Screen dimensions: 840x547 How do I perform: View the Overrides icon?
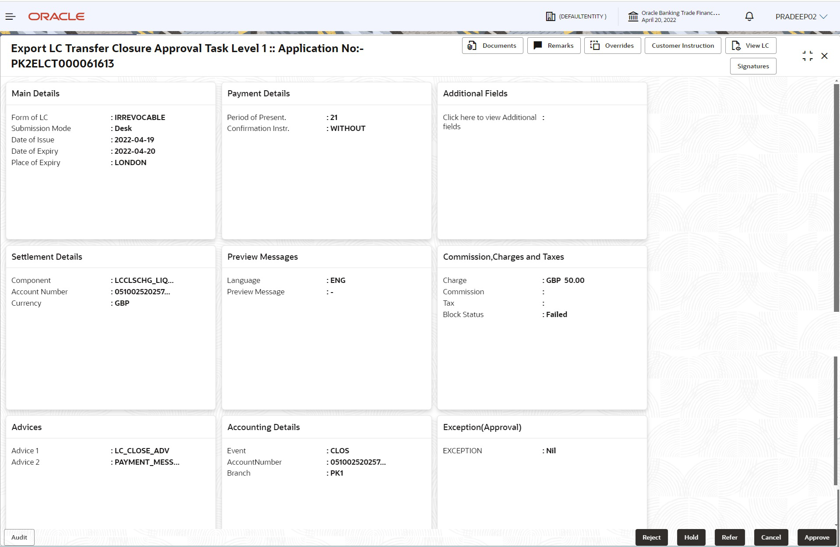(594, 45)
